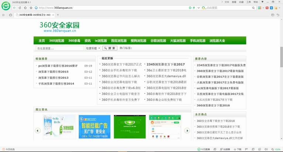
Task: Open the 工具 menu
Action: coord(249,2)
